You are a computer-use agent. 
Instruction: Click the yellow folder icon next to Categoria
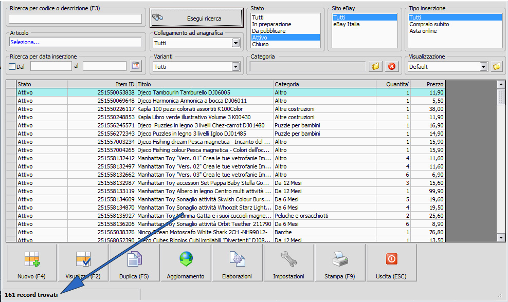click(x=375, y=66)
